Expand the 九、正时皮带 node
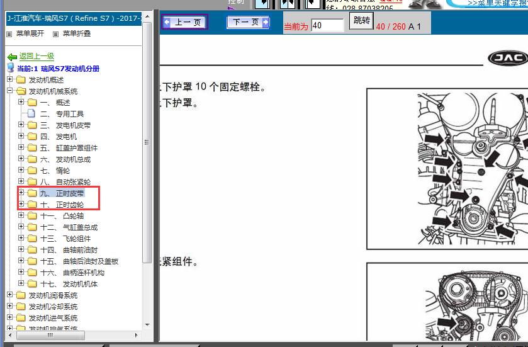528x347 pixels. [21, 192]
